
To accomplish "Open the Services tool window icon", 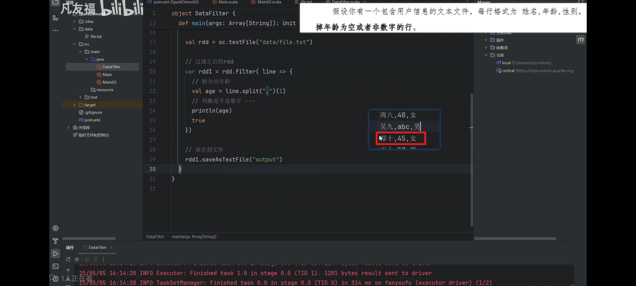I will point(55,228).
